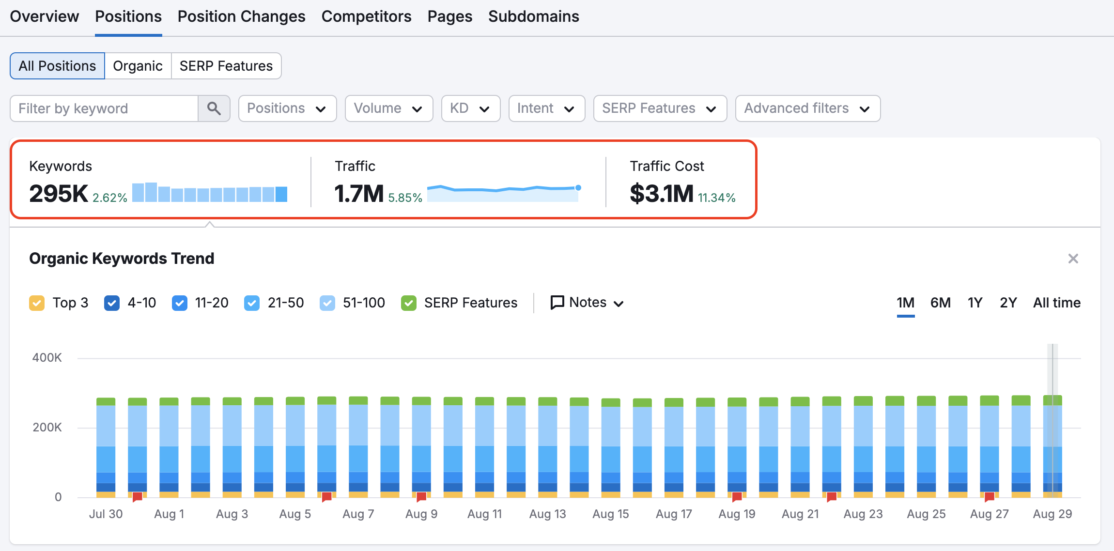
Task: Open the Notes dropdown menu
Action: pyautogui.click(x=588, y=303)
